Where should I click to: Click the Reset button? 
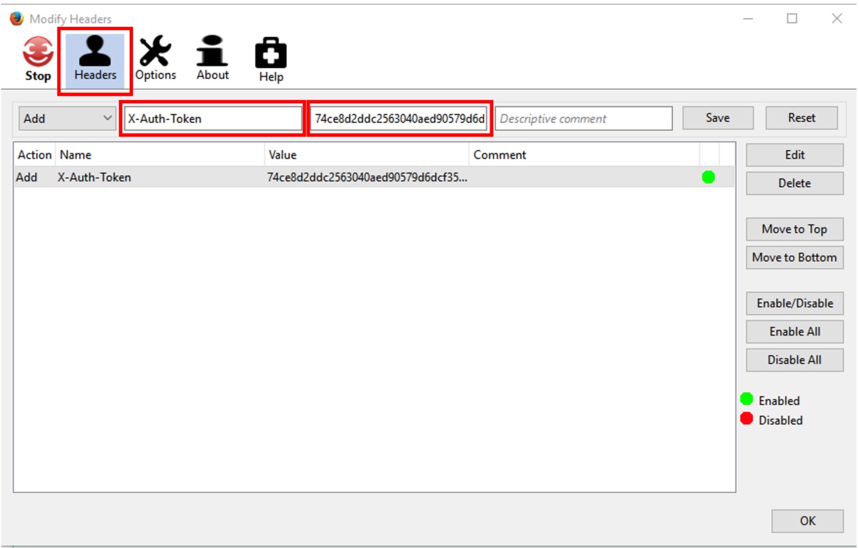click(801, 118)
